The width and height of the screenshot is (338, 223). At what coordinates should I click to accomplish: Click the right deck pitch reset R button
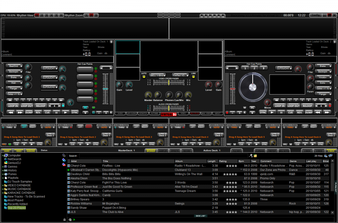[245, 112]
